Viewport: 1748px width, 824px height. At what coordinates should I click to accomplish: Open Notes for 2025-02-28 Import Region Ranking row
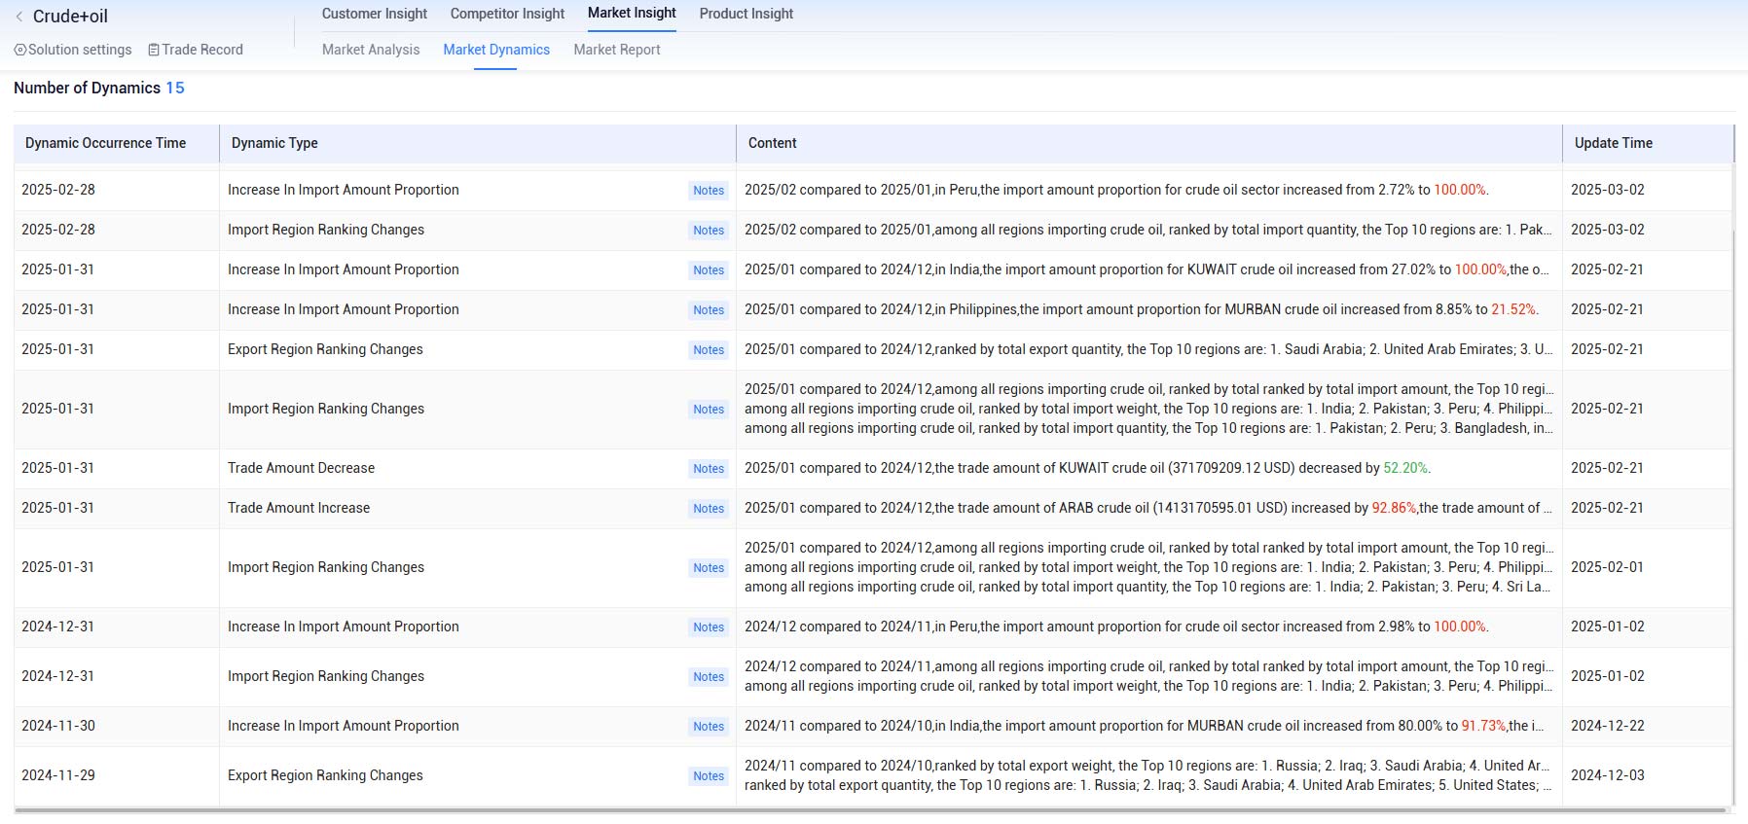click(x=709, y=231)
